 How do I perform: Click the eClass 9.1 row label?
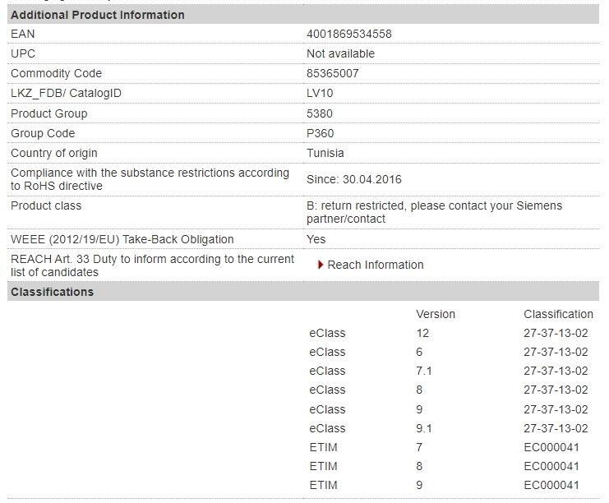click(327, 428)
